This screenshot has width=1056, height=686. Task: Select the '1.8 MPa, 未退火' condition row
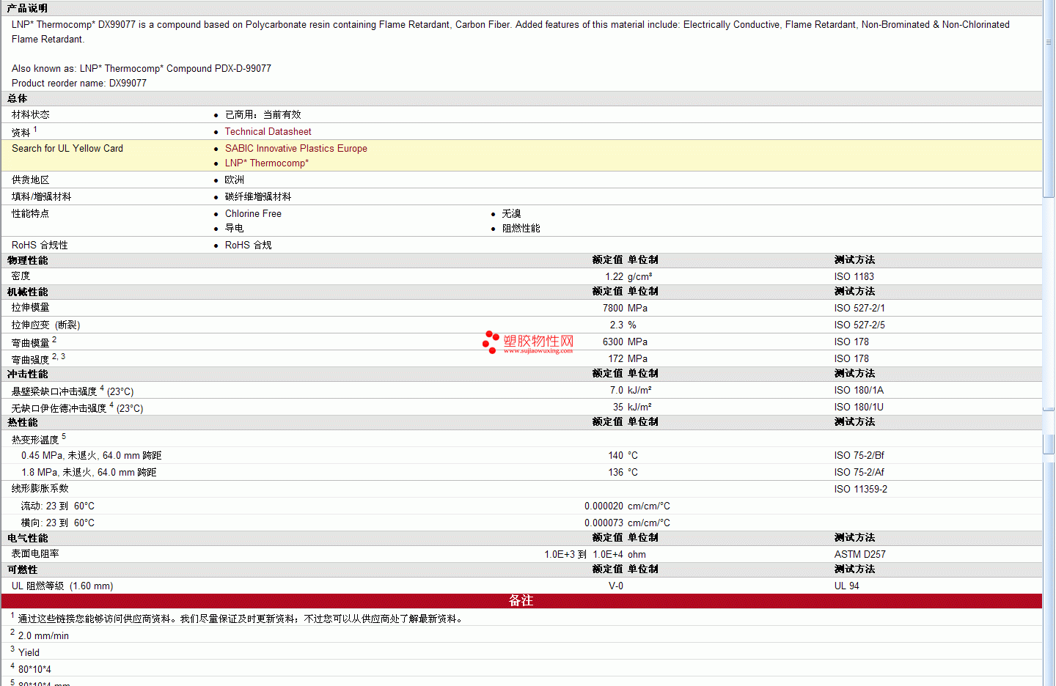pyautogui.click(x=89, y=473)
